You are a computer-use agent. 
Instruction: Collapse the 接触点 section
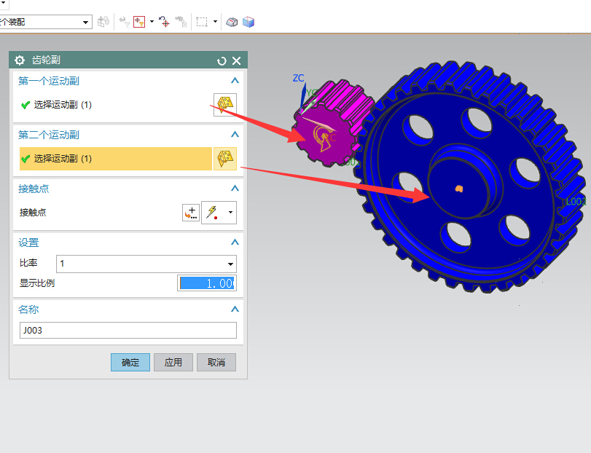point(235,189)
